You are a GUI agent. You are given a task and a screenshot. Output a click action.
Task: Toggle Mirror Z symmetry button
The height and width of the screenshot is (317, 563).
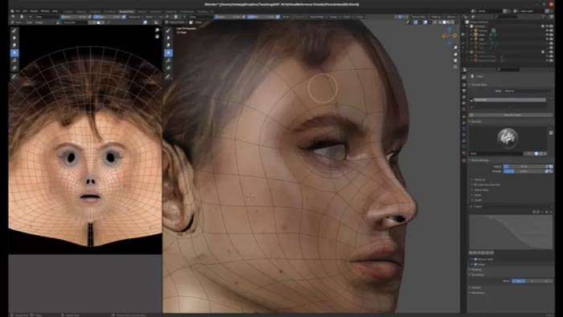point(546,281)
